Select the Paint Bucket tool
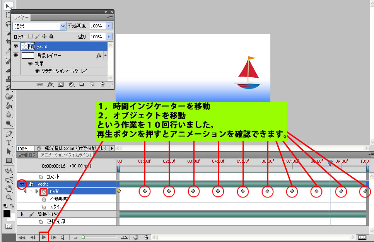The height and width of the screenshot is (242, 374). click(x=9, y=106)
